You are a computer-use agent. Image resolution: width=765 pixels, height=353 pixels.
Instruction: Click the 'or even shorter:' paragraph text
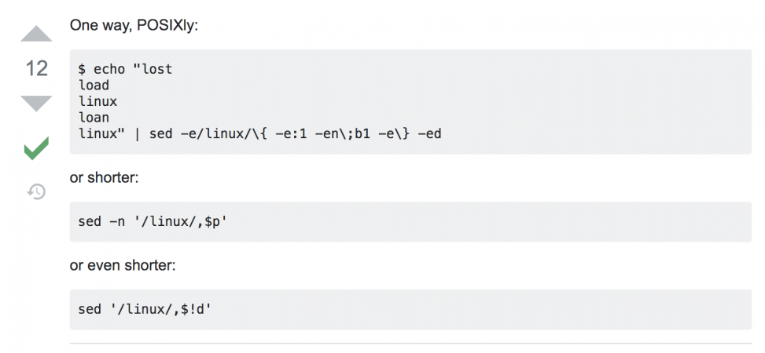click(x=123, y=265)
